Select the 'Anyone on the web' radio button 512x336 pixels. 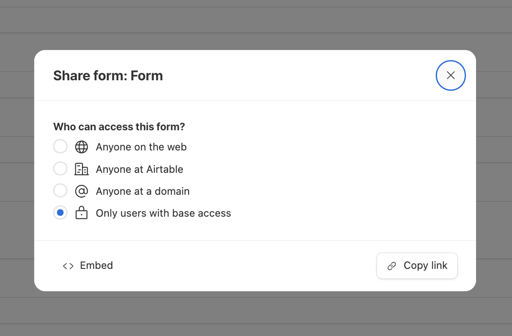tap(60, 147)
